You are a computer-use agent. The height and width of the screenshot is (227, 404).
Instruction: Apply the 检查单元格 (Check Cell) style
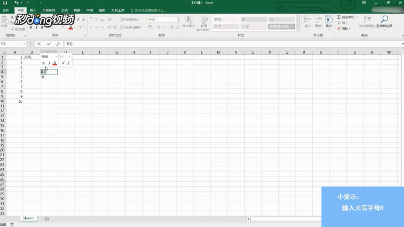point(282,26)
